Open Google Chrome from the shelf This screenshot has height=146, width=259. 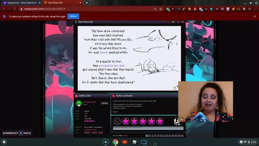115,142
